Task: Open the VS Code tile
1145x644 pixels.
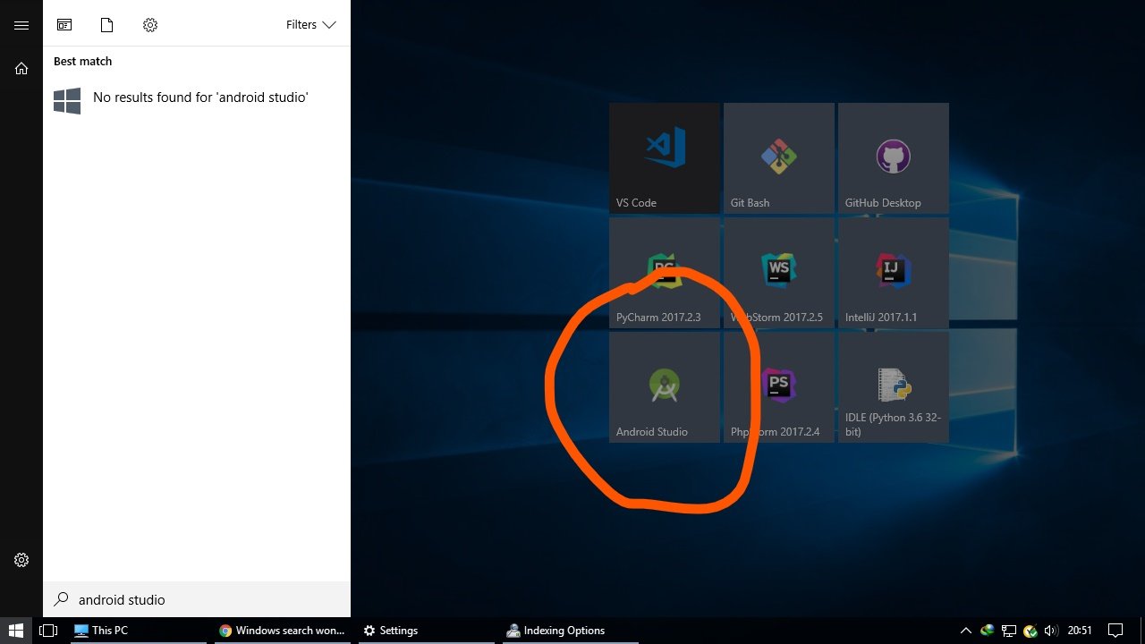Action: click(x=664, y=157)
